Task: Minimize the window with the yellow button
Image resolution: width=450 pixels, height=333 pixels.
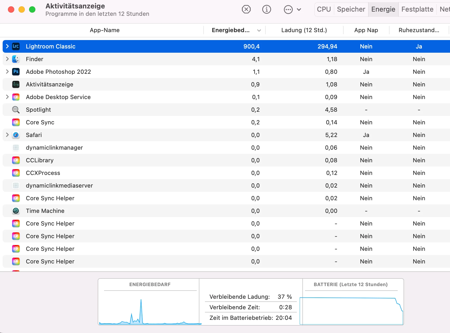Action: click(22, 10)
